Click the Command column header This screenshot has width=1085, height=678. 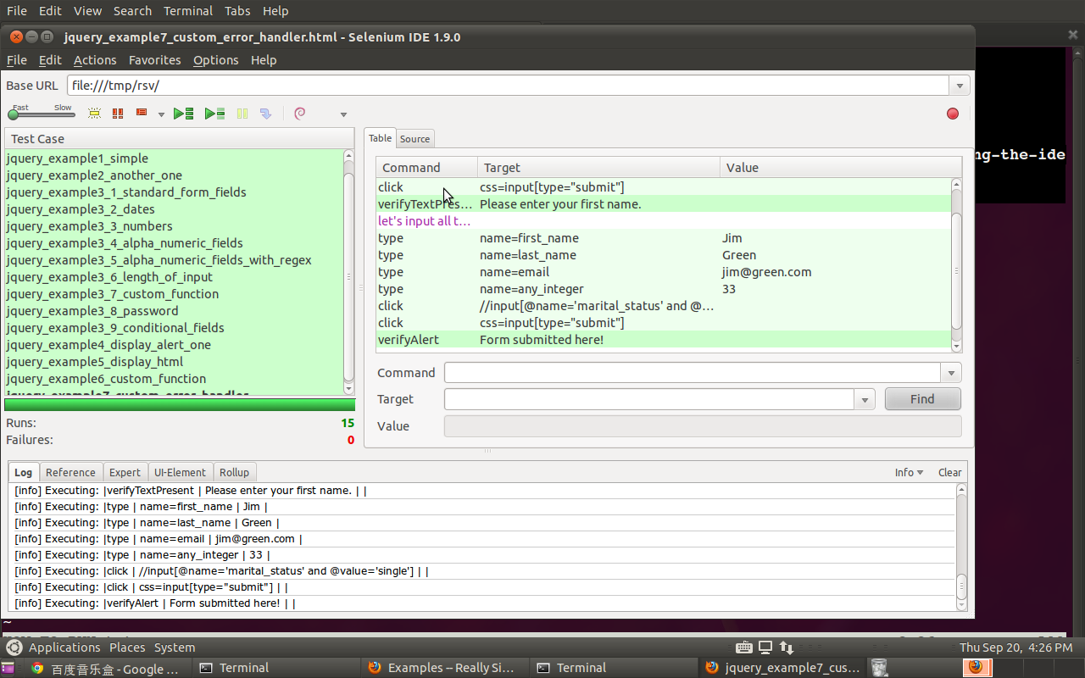pos(427,168)
